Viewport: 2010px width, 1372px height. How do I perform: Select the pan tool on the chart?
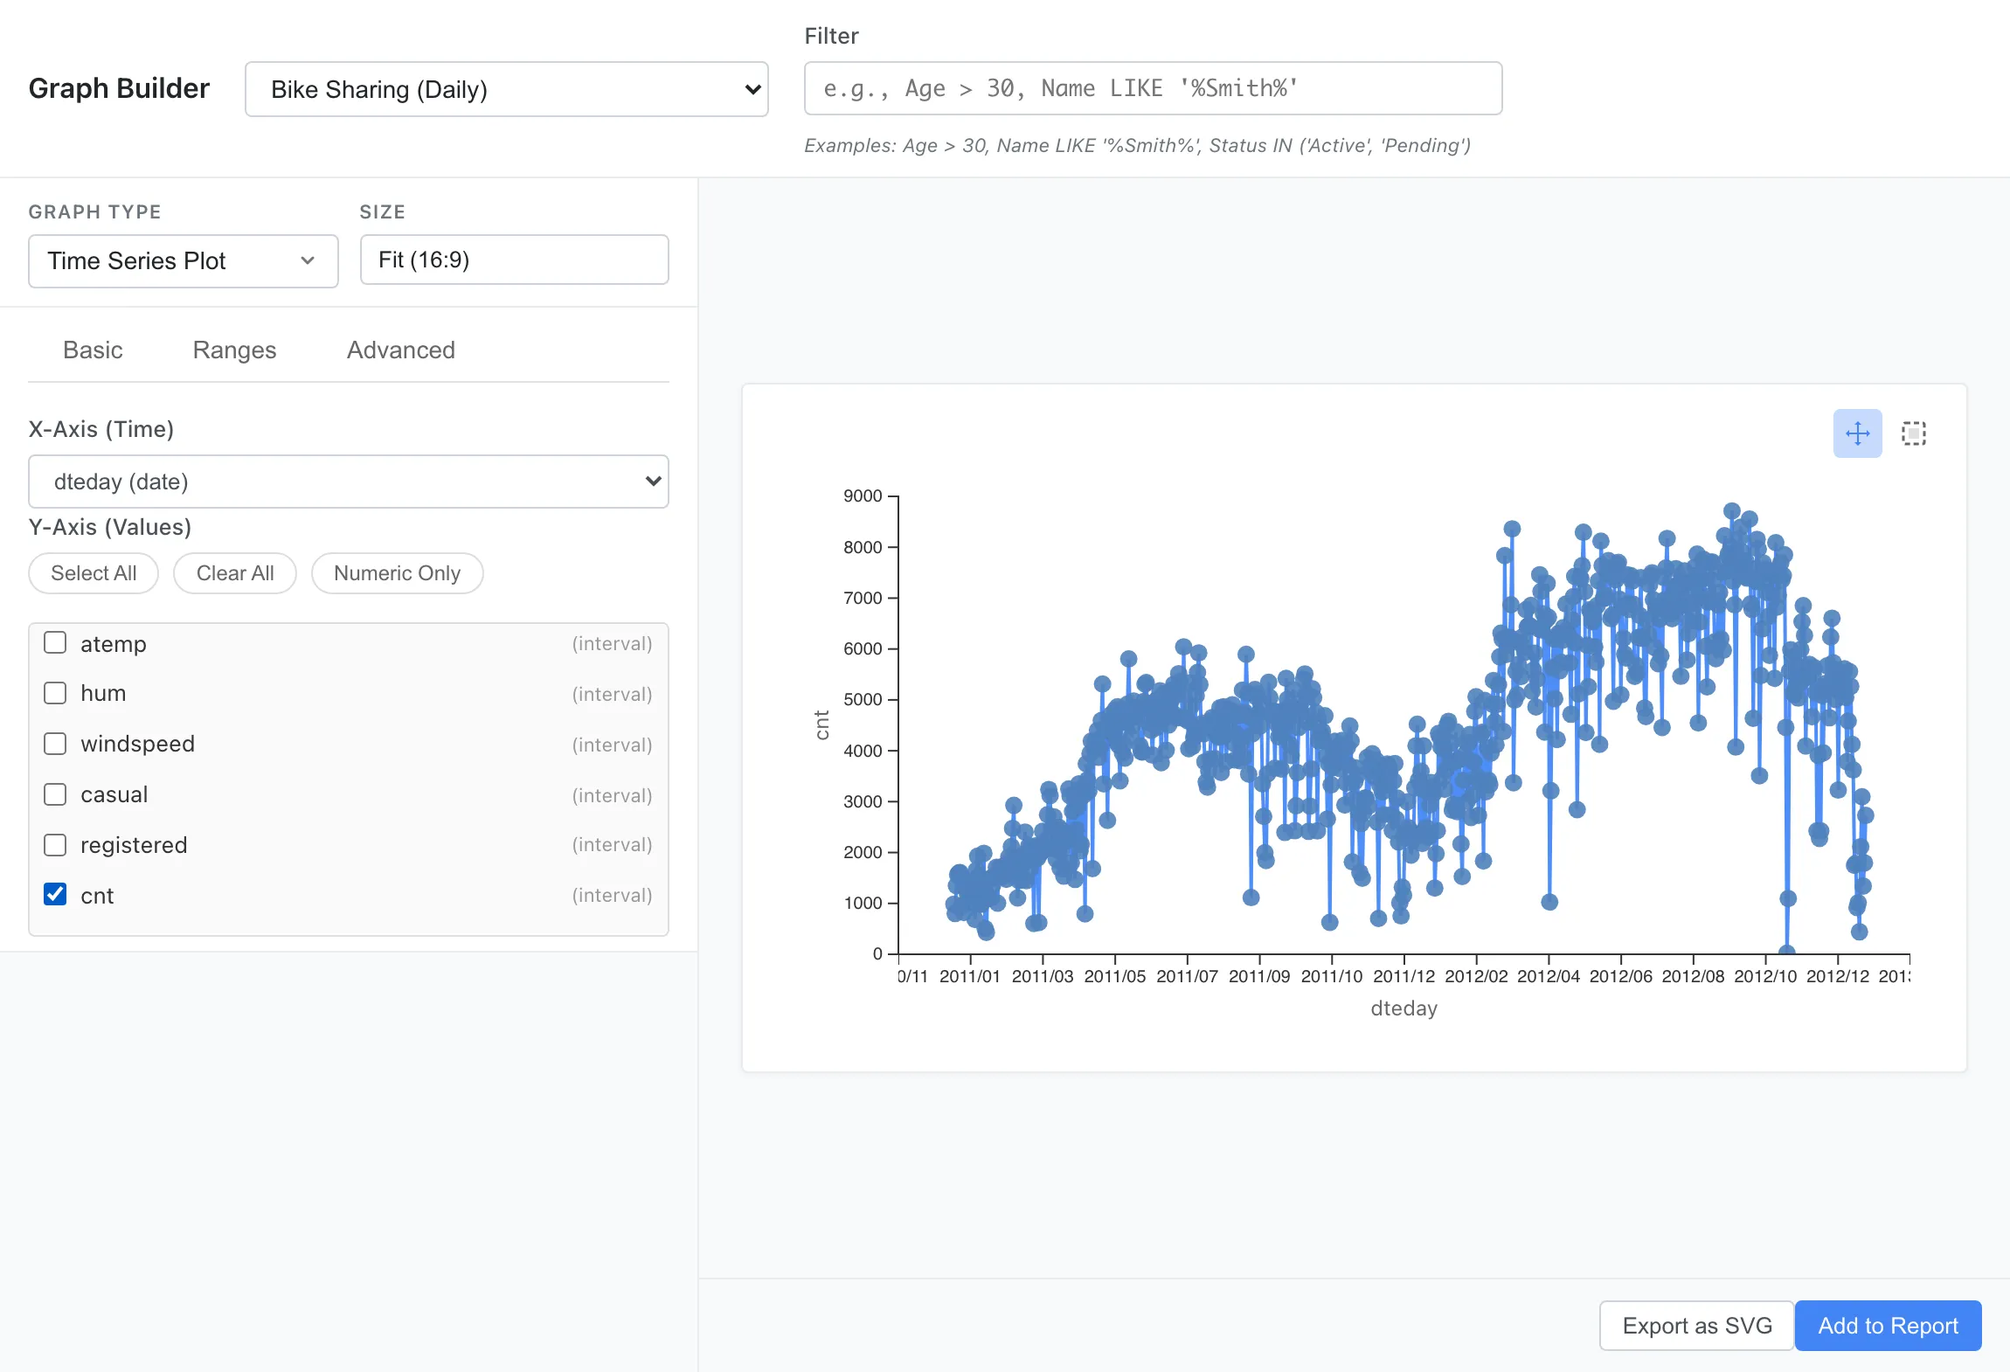coord(1857,433)
